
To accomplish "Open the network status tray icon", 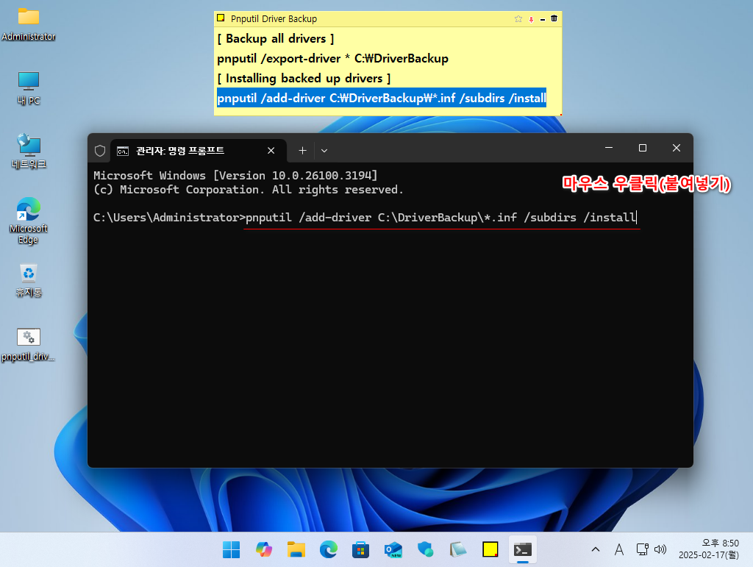I will coord(642,549).
